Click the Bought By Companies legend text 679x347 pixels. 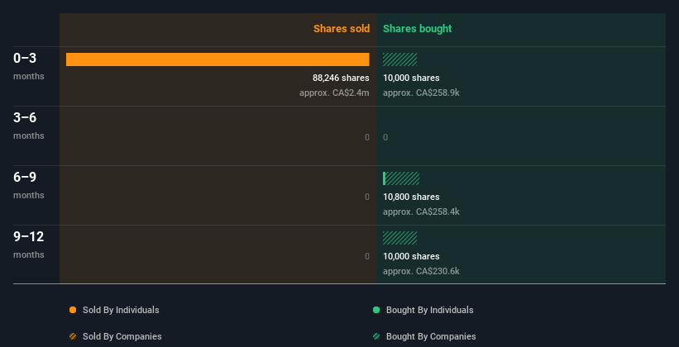(x=431, y=336)
